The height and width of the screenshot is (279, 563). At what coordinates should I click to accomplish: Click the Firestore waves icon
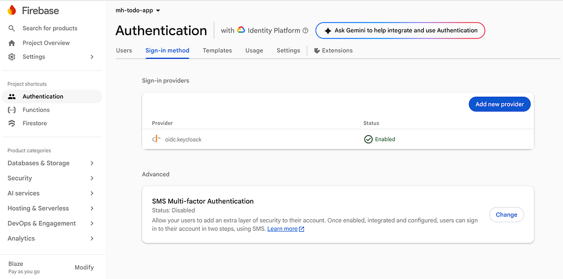12,124
